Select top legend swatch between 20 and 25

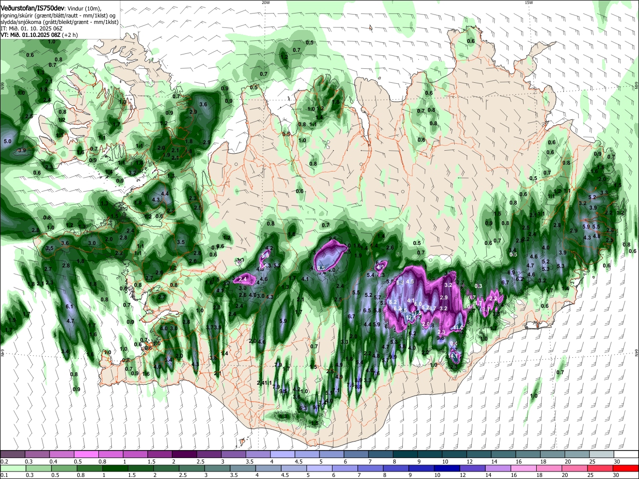tap(577, 454)
